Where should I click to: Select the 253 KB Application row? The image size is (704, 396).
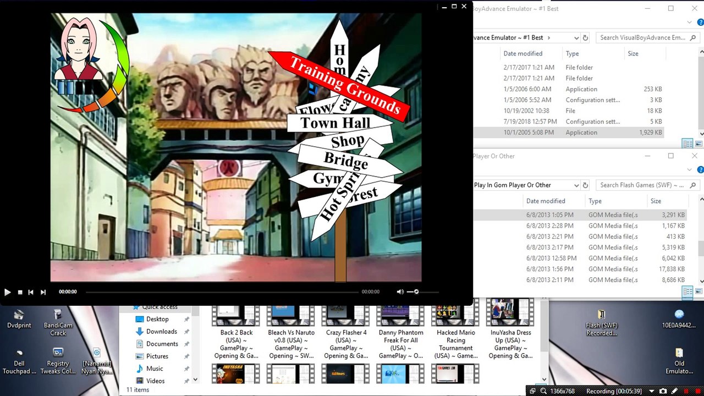point(569,89)
